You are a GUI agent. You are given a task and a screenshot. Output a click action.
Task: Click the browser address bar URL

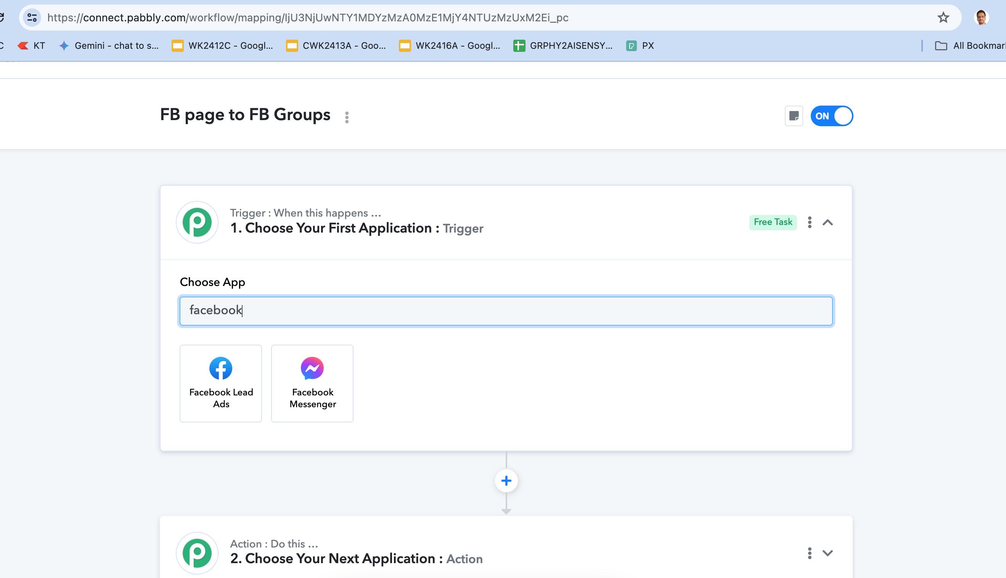click(x=308, y=18)
